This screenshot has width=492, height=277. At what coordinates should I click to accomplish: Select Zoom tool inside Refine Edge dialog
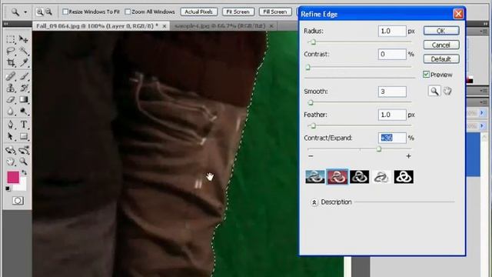434,91
